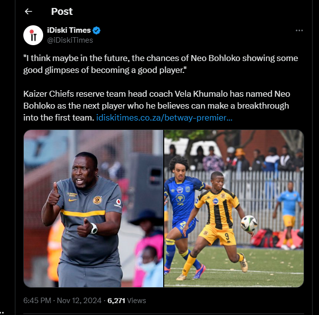Open the iDiski Times profile avatar
Screen dimensions: 319x315
[x=33, y=35]
